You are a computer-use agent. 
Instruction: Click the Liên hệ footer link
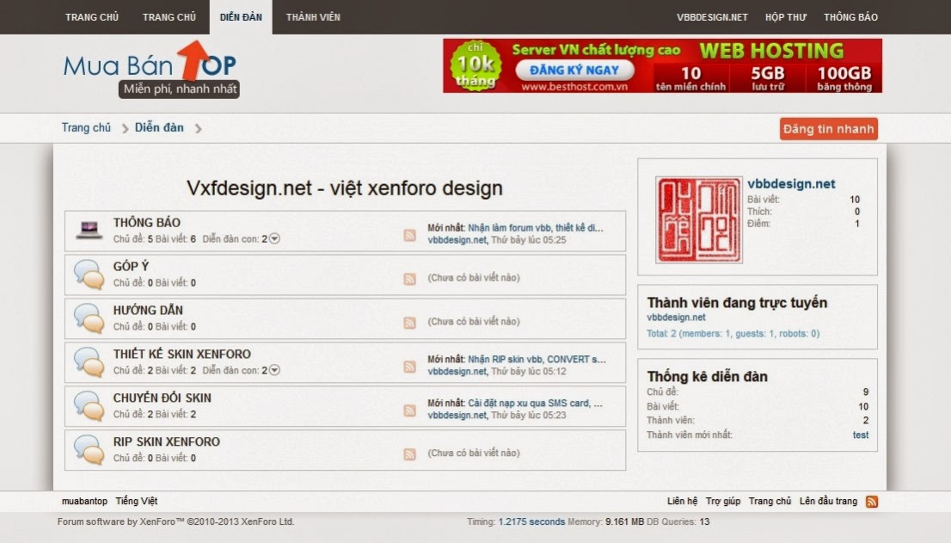683,501
